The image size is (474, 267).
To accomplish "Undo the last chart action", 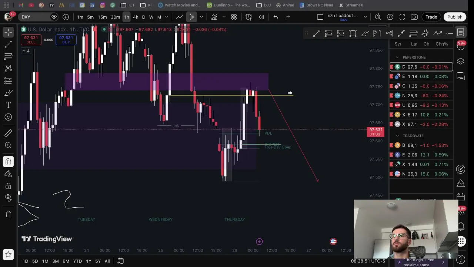I will pos(276,17).
